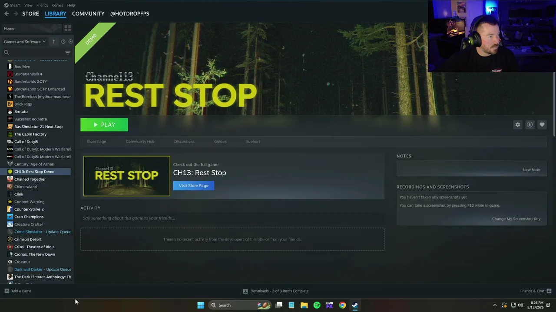Click Add a Game
The height and width of the screenshot is (312, 556).
(18, 291)
